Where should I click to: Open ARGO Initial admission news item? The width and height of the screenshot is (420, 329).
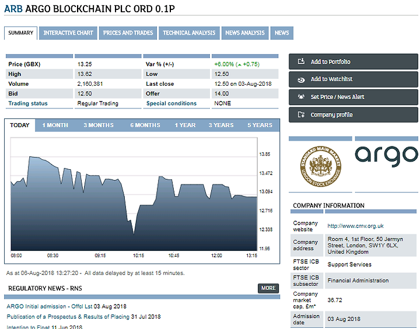[x=50, y=306]
